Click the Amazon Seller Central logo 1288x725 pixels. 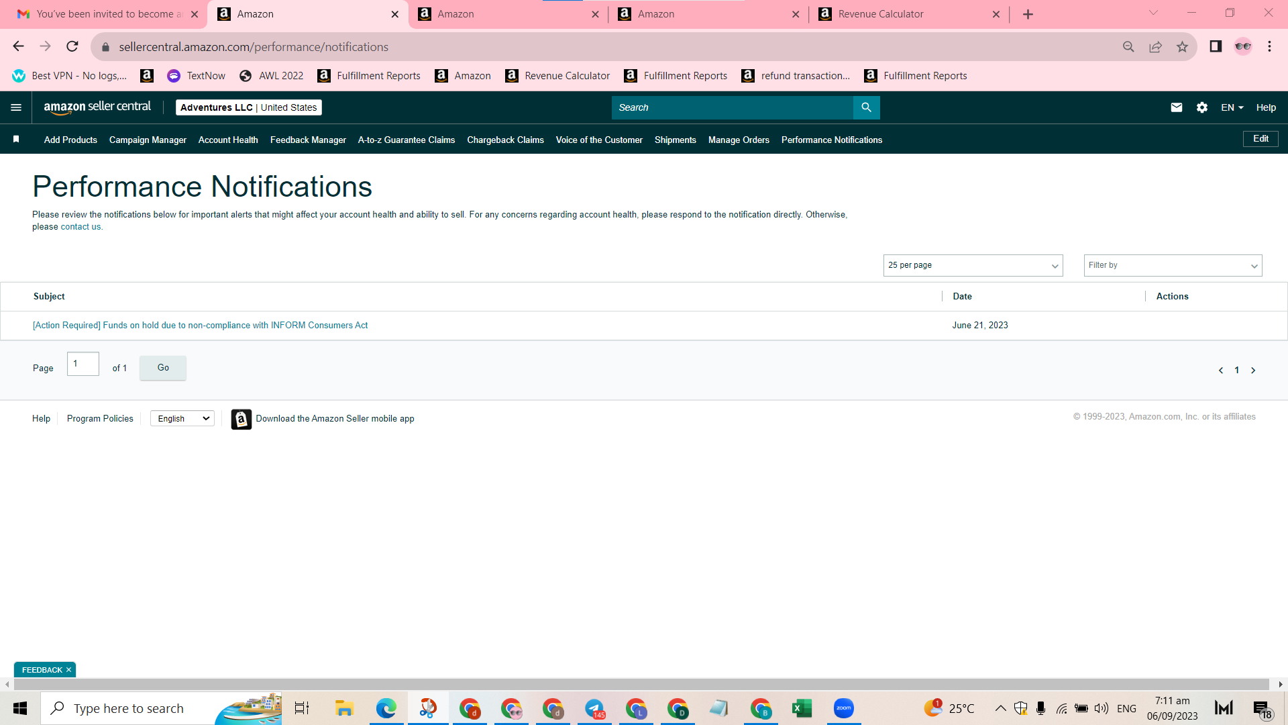pos(97,107)
